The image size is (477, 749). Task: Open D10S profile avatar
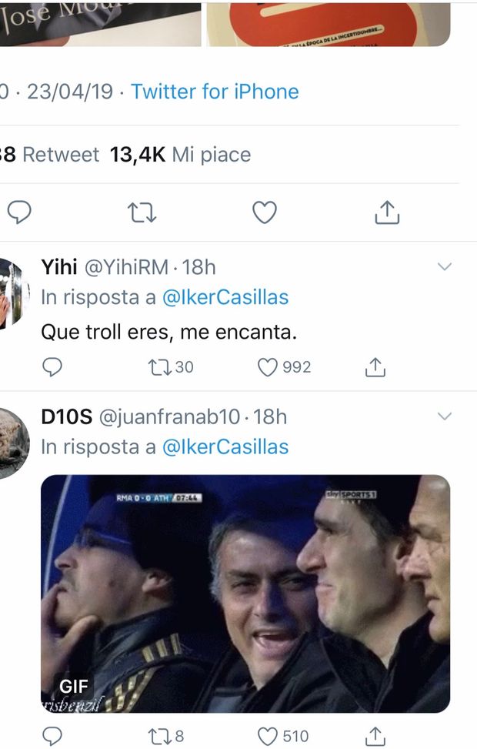coord(13,443)
